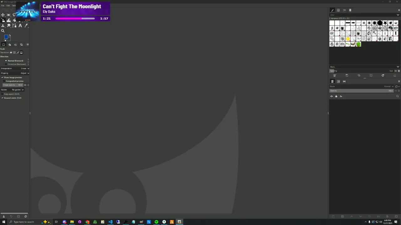This screenshot has width=401, height=225.
Task: Adjust the layer Opacity slider
Action: click(x=361, y=91)
